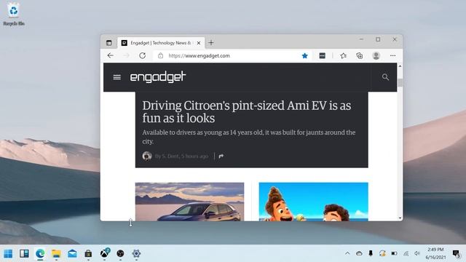The image size is (466, 262).
Task: Open Settings gear on the taskbar
Action: coord(136,254)
